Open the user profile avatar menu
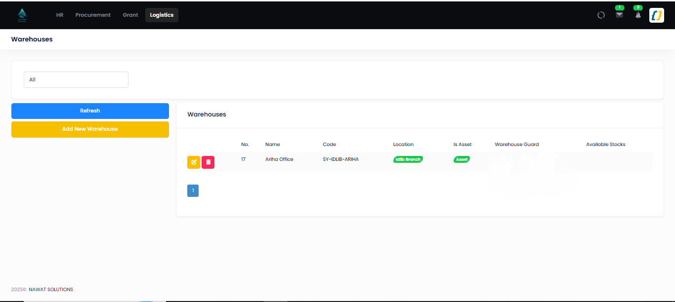This screenshot has width=675, height=302. pos(657,15)
